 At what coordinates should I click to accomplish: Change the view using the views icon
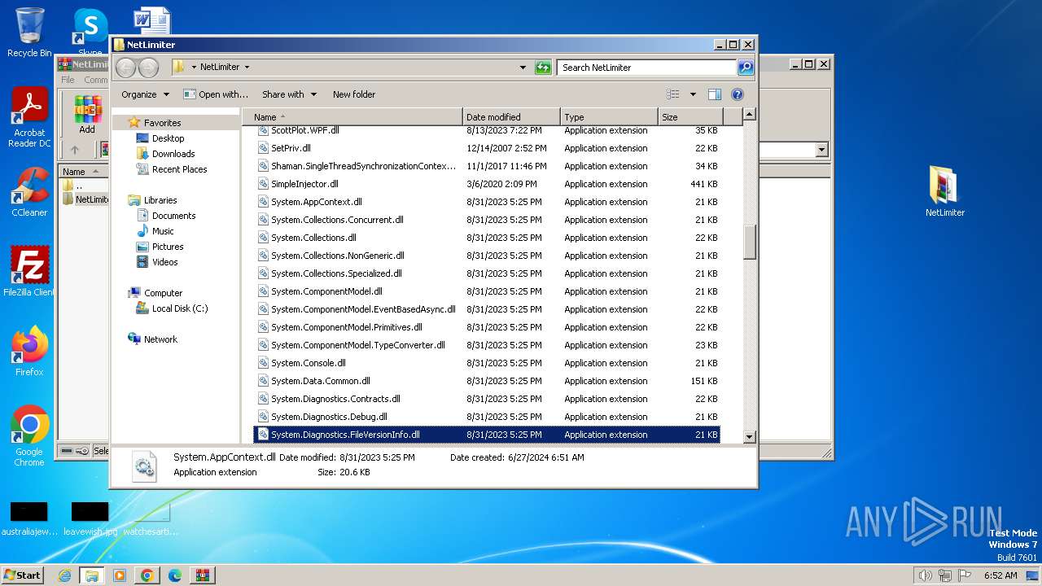coord(673,94)
